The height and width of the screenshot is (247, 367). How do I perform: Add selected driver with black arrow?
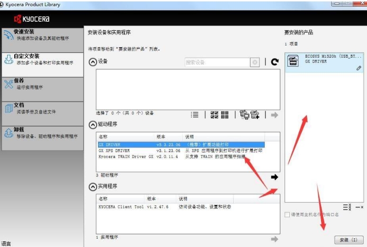pos(275,177)
